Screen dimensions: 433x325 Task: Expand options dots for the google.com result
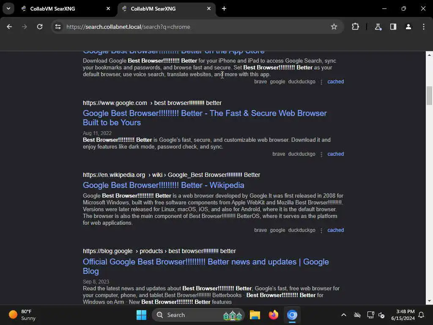[x=321, y=154]
